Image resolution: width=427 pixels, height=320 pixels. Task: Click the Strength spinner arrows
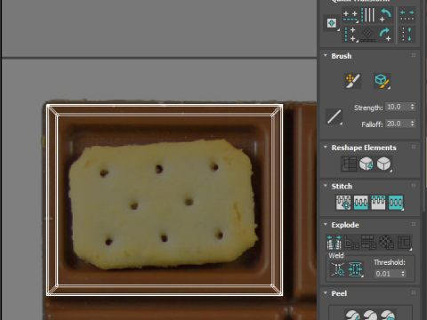(x=412, y=107)
